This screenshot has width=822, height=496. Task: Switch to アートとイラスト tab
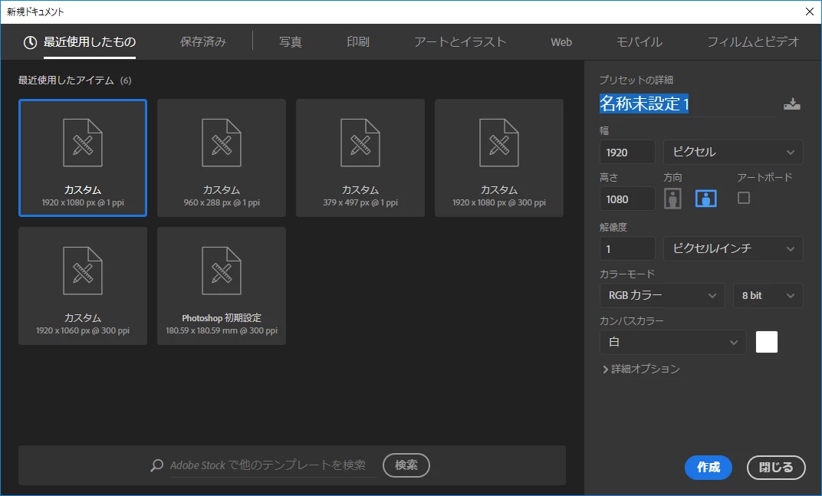tap(460, 42)
